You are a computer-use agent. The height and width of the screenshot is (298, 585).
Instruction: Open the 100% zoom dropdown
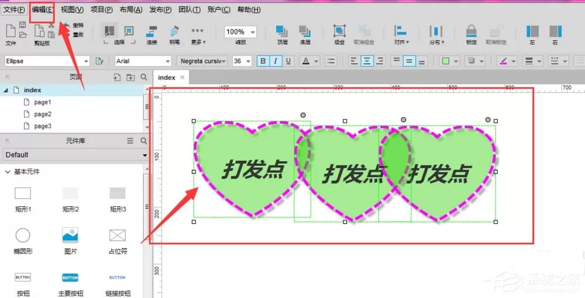tap(240, 32)
